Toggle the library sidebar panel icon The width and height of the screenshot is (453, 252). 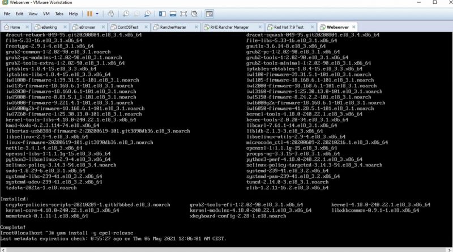[x=163, y=14]
